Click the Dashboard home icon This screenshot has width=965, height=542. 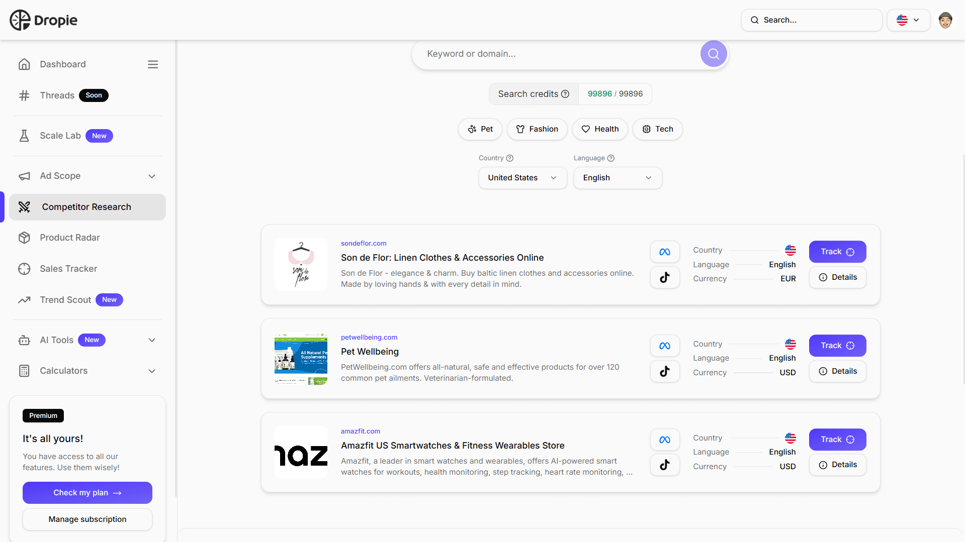coord(24,64)
